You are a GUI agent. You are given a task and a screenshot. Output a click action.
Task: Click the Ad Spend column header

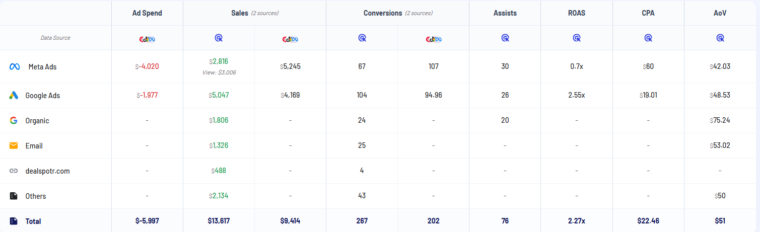tap(147, 13)
